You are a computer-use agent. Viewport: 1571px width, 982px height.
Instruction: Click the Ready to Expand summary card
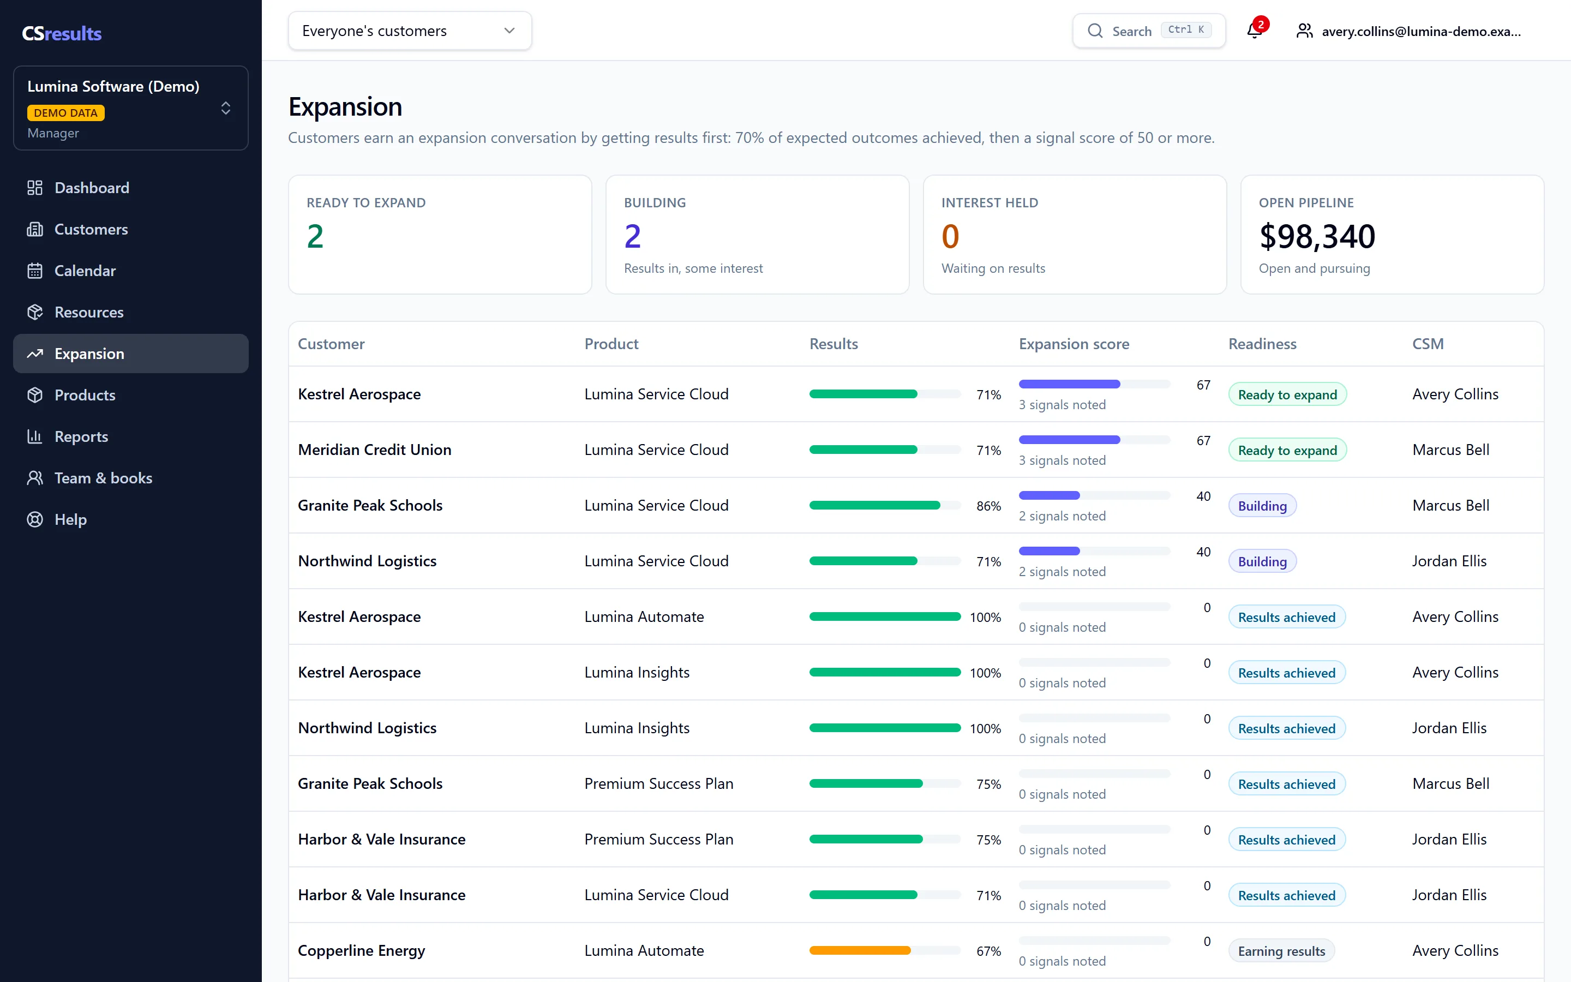coord(440,235)
